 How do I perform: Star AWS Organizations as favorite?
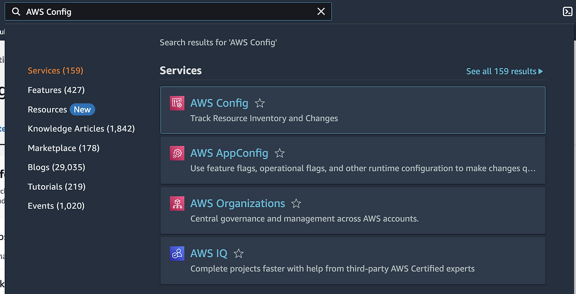(x=296, y=204)
